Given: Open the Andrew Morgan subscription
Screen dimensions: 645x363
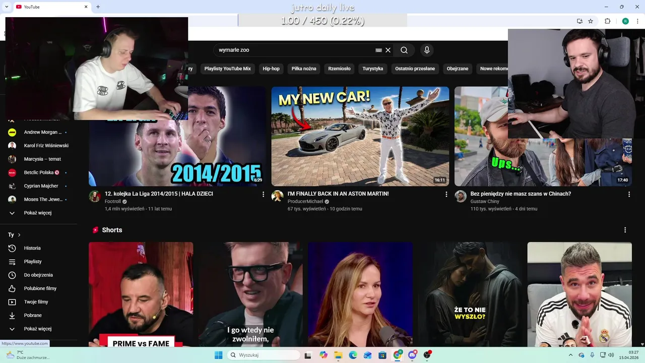Looking at the screenshot, I should [x=38, y=132].
